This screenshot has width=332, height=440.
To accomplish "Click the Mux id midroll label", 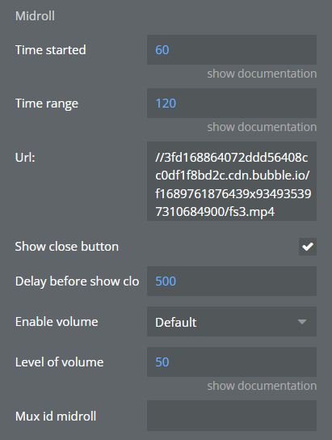I will (56, 417).
